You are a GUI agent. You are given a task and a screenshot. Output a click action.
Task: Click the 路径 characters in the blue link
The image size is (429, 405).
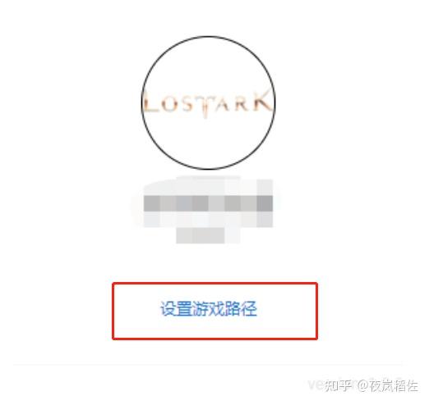pos(241,309)
